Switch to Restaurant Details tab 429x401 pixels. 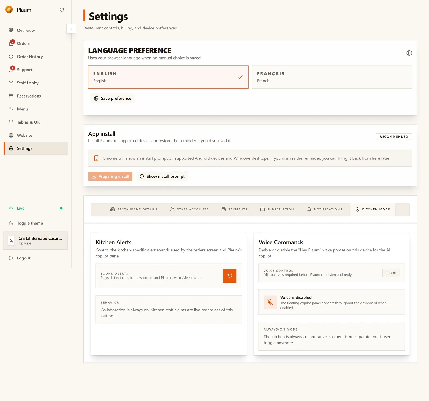(x=134, y=209)
